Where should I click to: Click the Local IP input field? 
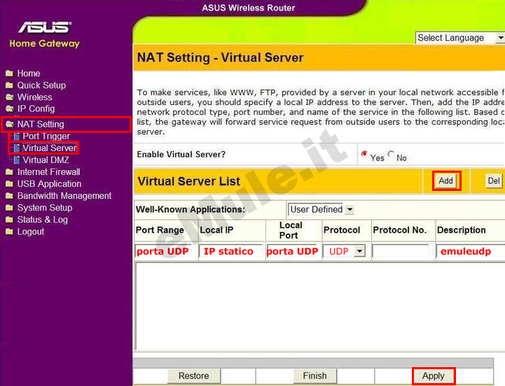click(x=231, y=251)
